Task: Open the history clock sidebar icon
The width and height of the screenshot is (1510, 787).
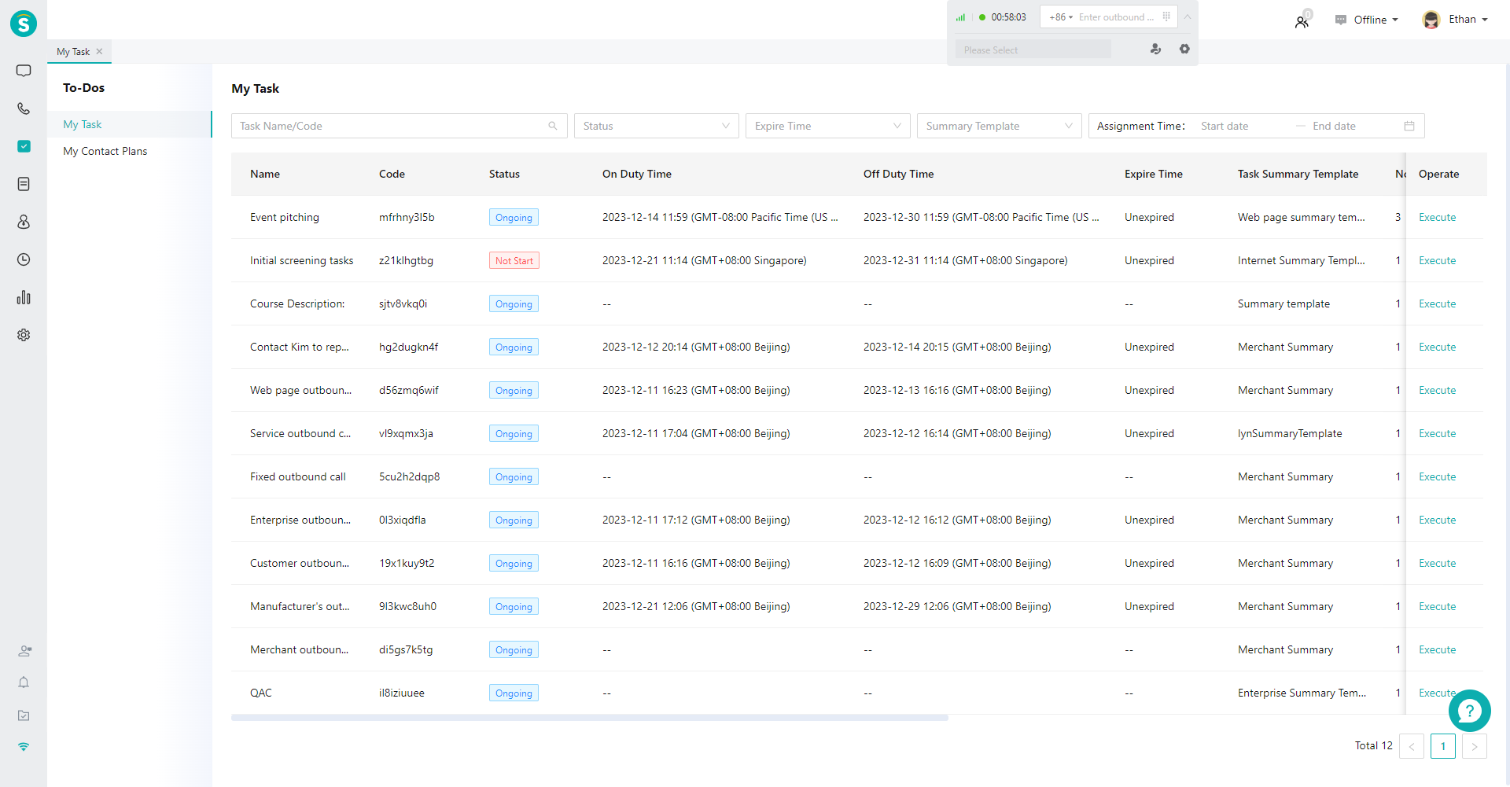Action: 24,259
